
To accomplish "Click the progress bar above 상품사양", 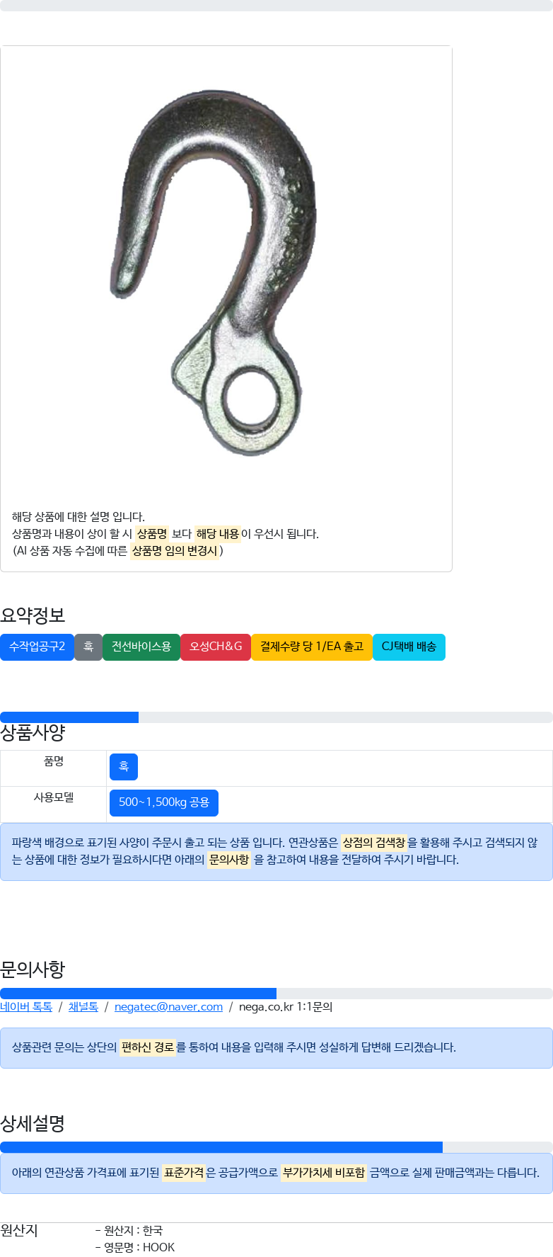I will 276,717.
